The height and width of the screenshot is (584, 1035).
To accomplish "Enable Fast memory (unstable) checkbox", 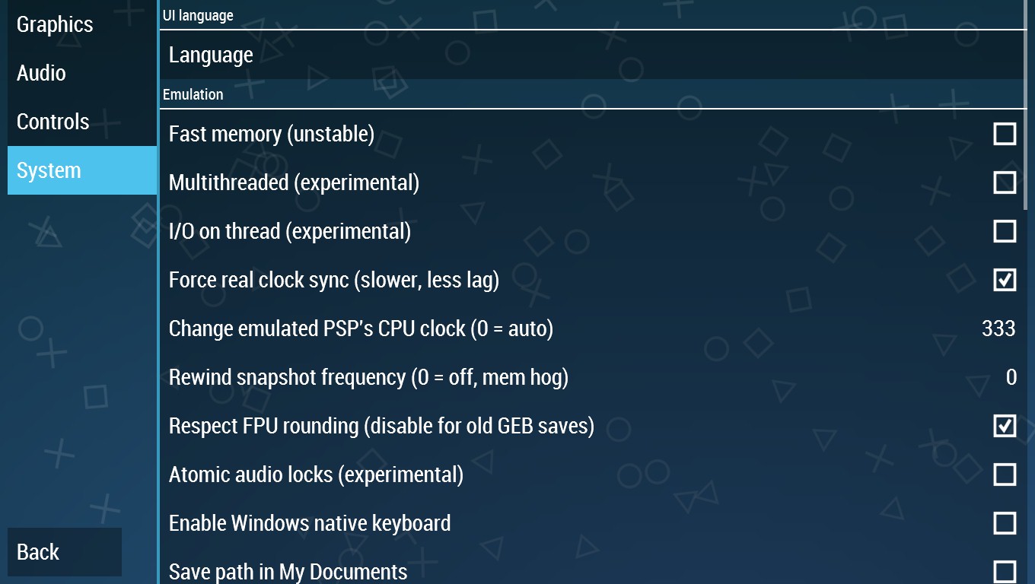I will pyautogui.click(x=1005, y=134).
